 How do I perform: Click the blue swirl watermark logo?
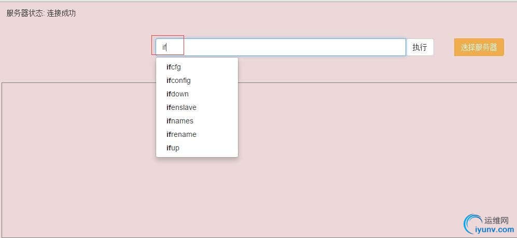(x=472, y=223)
